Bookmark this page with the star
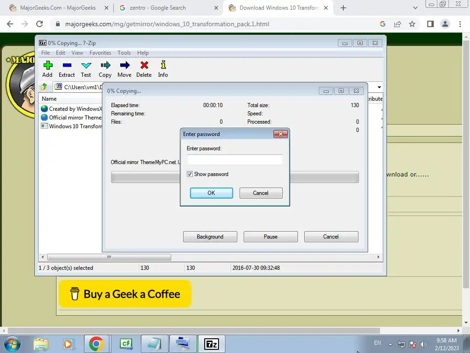This screenshot has width=470, height=353. 412,24
